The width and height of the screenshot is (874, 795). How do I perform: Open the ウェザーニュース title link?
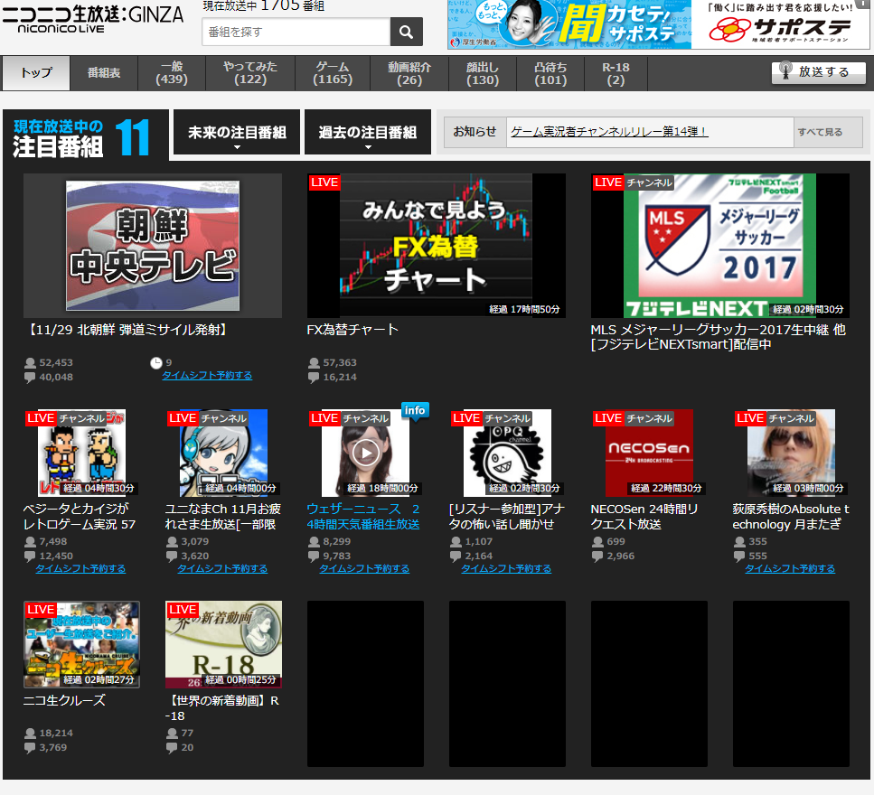tap(363, 517)
